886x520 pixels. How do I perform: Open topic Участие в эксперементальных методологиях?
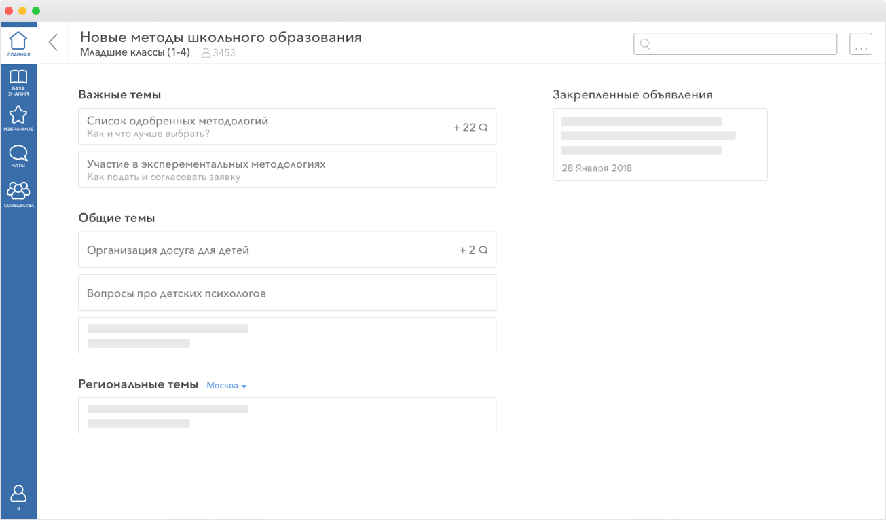point(272,170)
